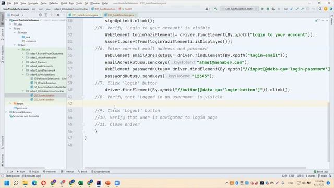The image size is (334, 188).
Task: Expand the video3_locators folder
Action: [23, 62]
